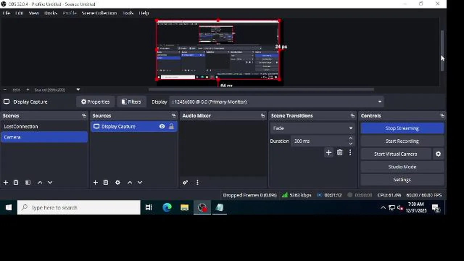Open Sources dock options icon
464x261 pixels.
tap(174, 116)
